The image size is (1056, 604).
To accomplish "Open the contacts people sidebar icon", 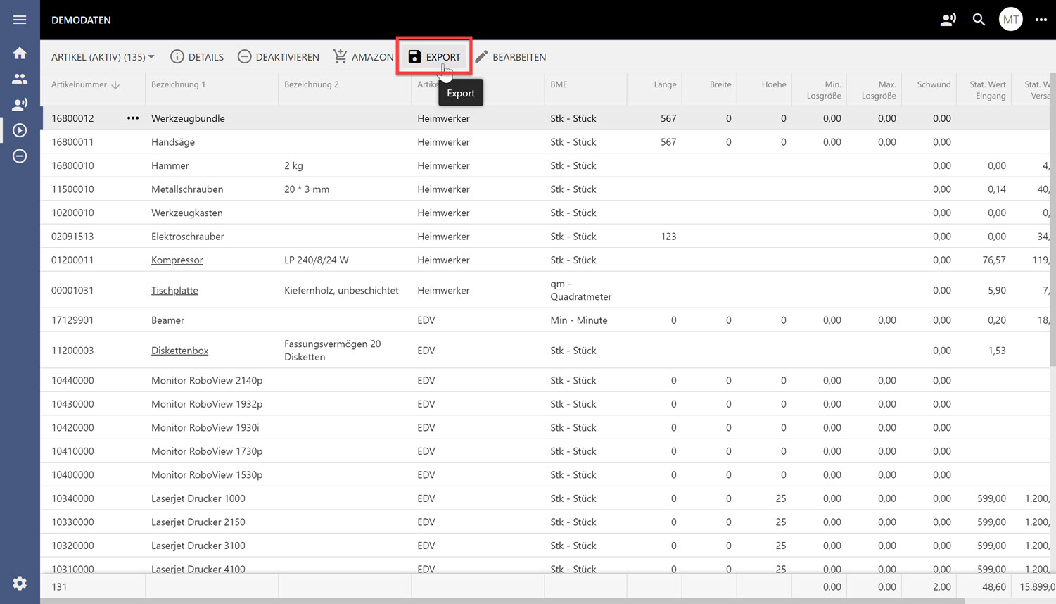I will 20,79.
